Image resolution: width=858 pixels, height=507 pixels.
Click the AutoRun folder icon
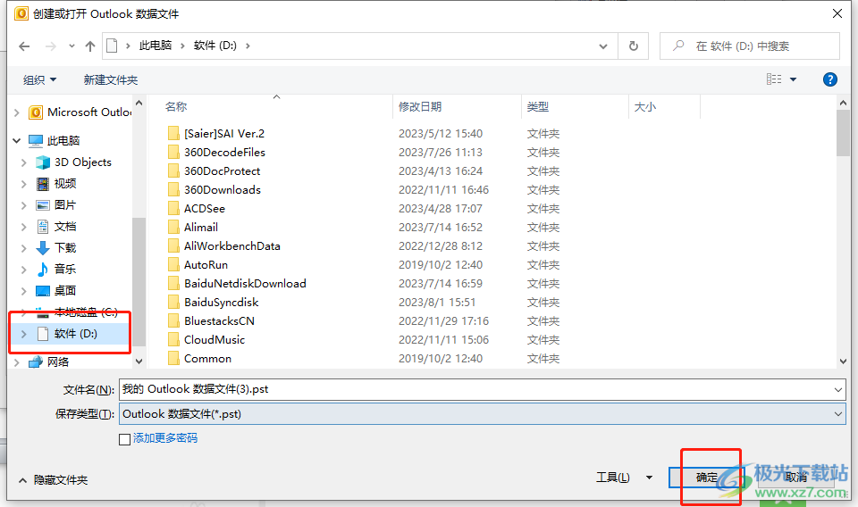pos(173,265)
